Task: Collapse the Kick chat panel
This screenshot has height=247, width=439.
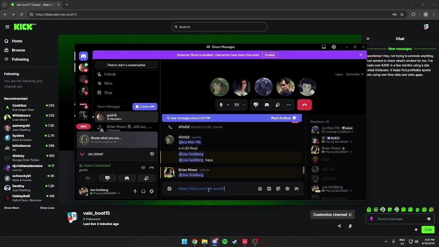Action: point(368,39)
